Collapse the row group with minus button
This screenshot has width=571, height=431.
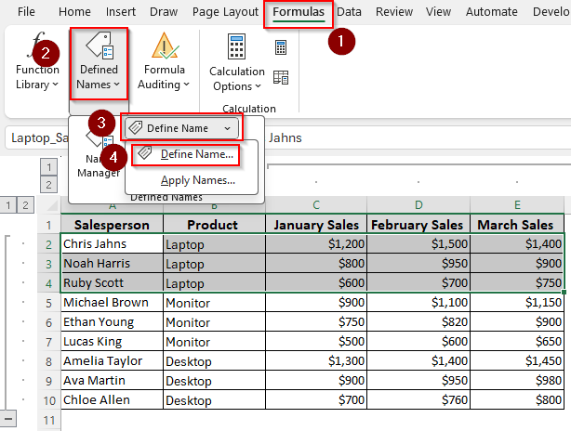click(x=8, y=419)
